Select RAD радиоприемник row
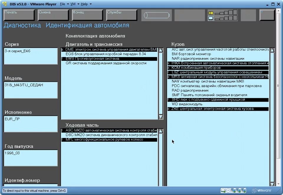 click(x=218, y=90)
